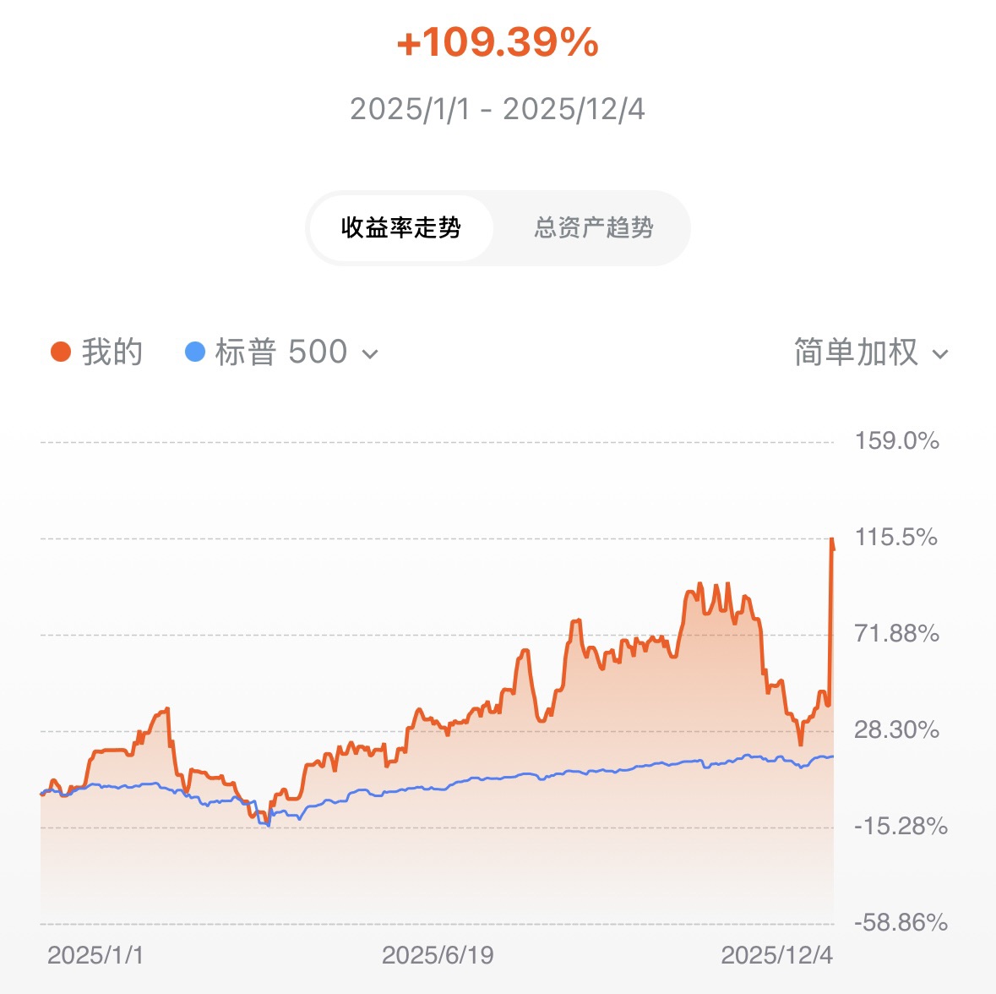This screenshot has height=994, width=996.
Task: Switch to the 总资产趋势 tab
Action: pos(593,228)
